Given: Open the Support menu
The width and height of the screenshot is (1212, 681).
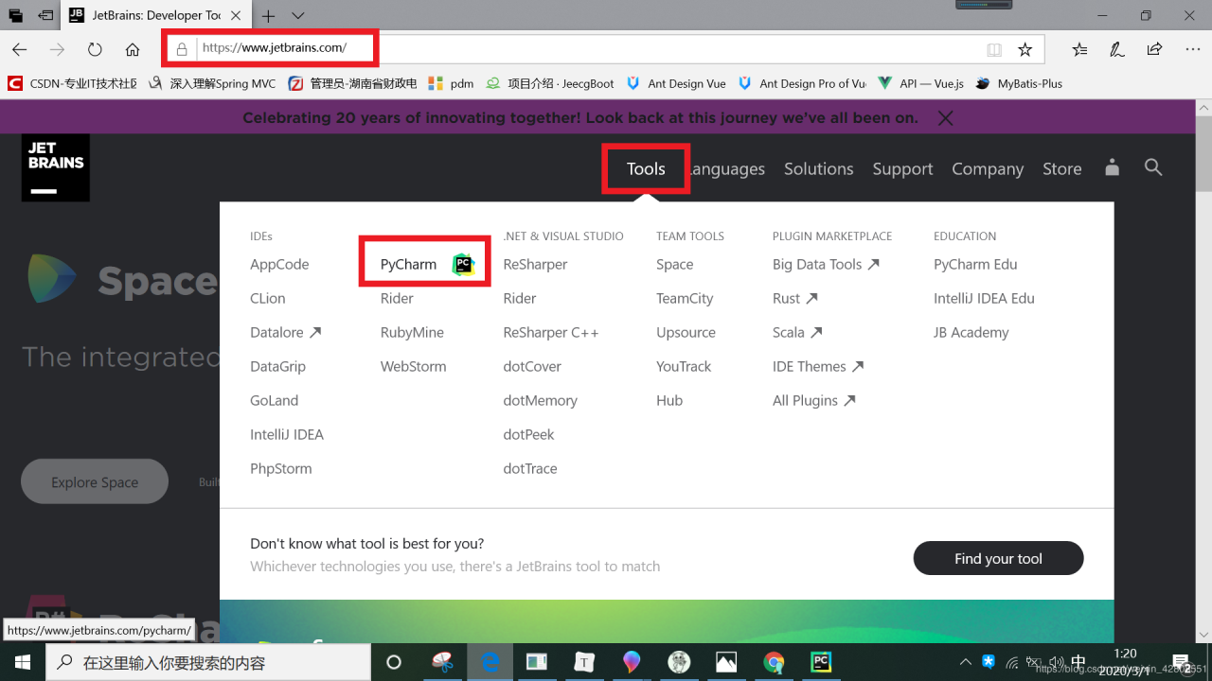Looking at the screenshot, I should pyautogui.click(x=902, y=168).
